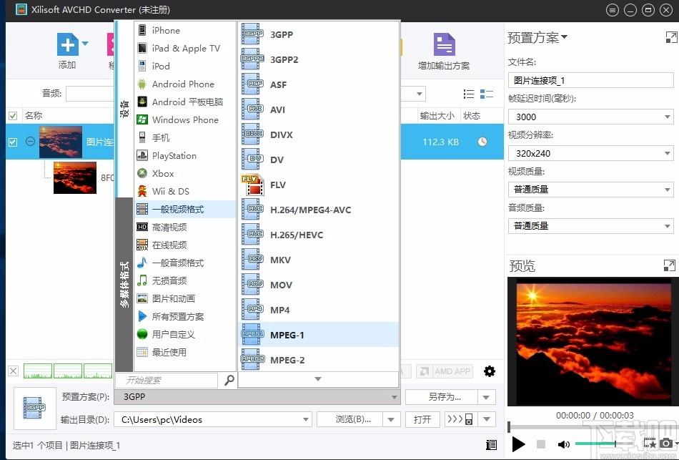
Task: Click the sunset thumbnail child item
Action: pyautogui.click(x=75, y=177)
